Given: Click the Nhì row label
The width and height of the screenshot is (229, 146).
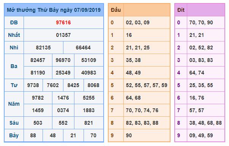Looking at the screenshot, I should tap(14, 48).
